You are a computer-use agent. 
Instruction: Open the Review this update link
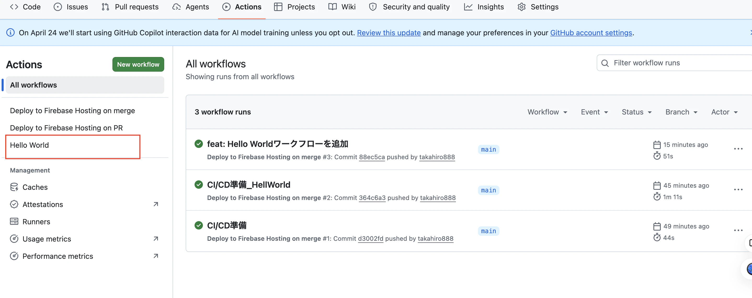click(x=389, y=33)
